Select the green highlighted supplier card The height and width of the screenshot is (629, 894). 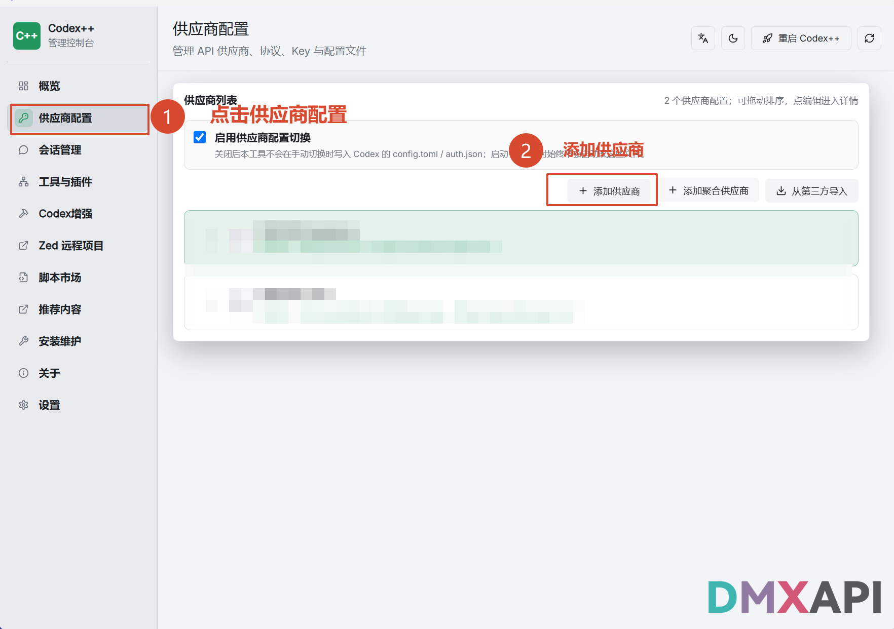[x=521, y=238]
